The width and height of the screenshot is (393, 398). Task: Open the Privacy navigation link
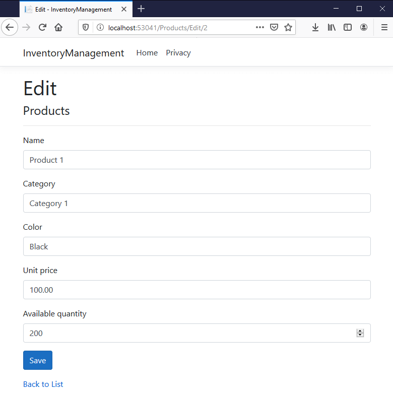pyautogui.click(x=178, y=53)
